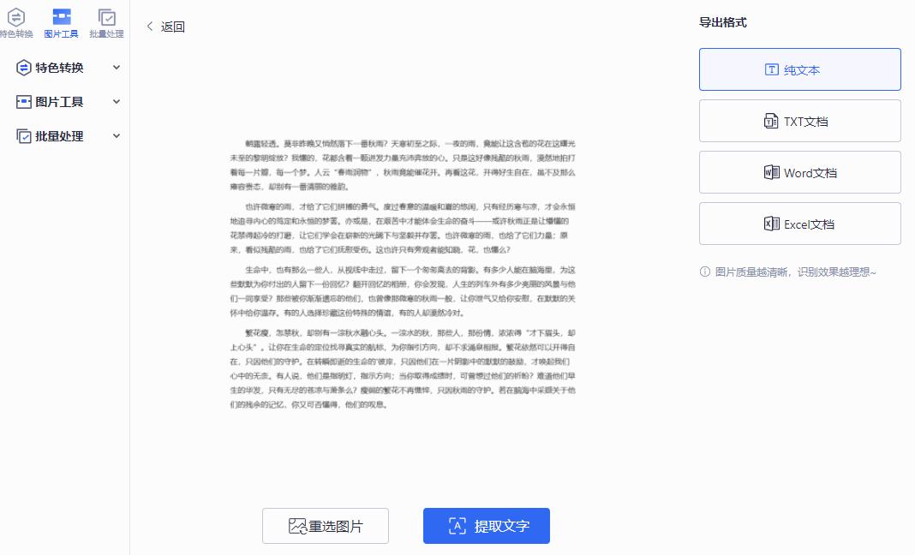The width and height of the screenshot is (915, 555).
Task: Switch export format to TXT文档
Action: tap(799, 121)
